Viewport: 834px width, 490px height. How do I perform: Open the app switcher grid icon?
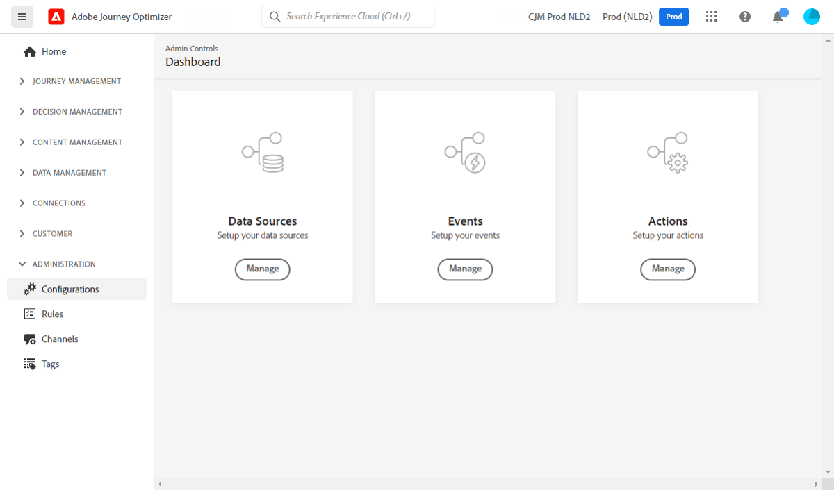tap(711, 16)
